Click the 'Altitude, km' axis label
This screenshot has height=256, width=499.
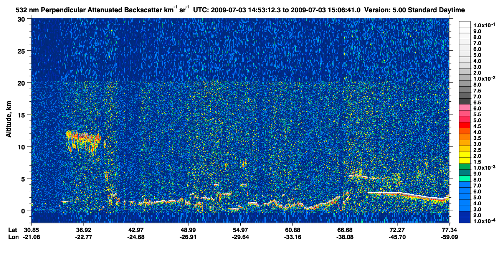9,120
